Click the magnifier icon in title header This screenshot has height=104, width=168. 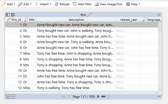coord(26,19)
